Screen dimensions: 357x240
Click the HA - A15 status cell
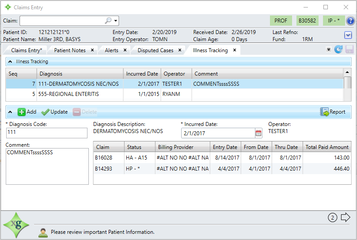pos(140,158)
